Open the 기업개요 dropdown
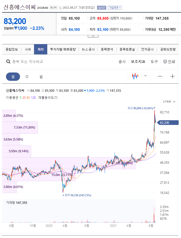 [x=115, y=8]
